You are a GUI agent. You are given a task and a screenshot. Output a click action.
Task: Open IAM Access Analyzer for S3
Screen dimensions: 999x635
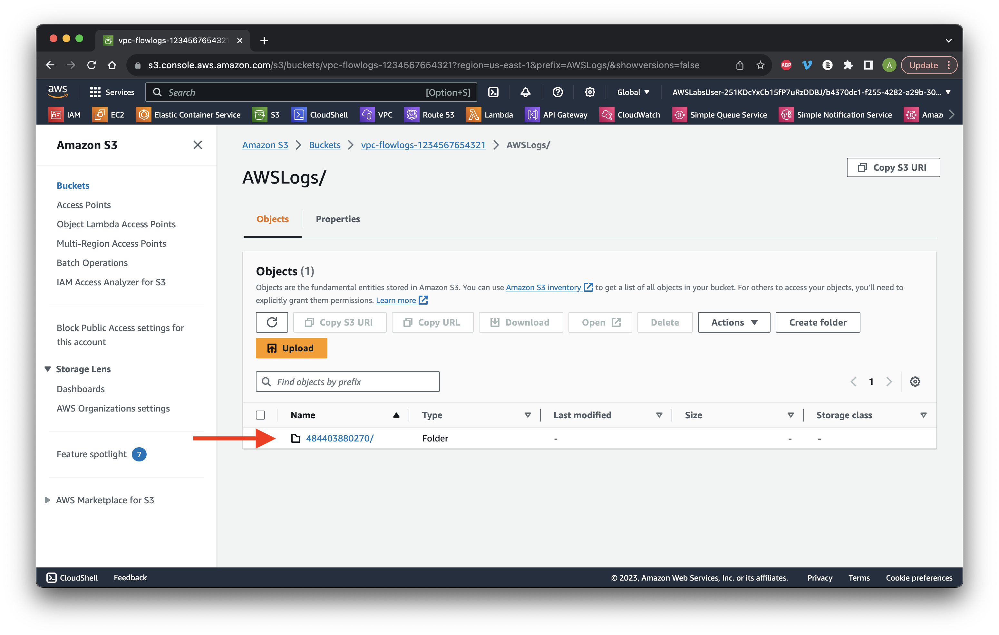click(111, 282)
